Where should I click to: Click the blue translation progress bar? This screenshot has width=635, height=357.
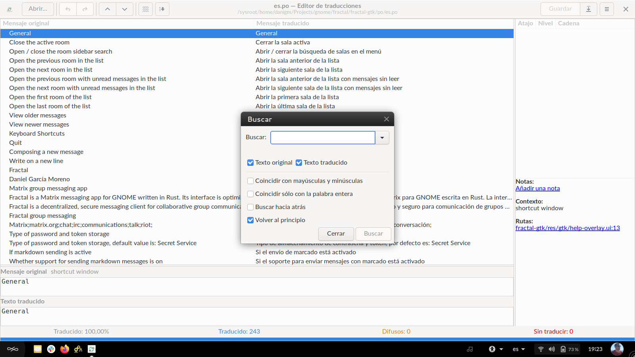pos(317,339)
